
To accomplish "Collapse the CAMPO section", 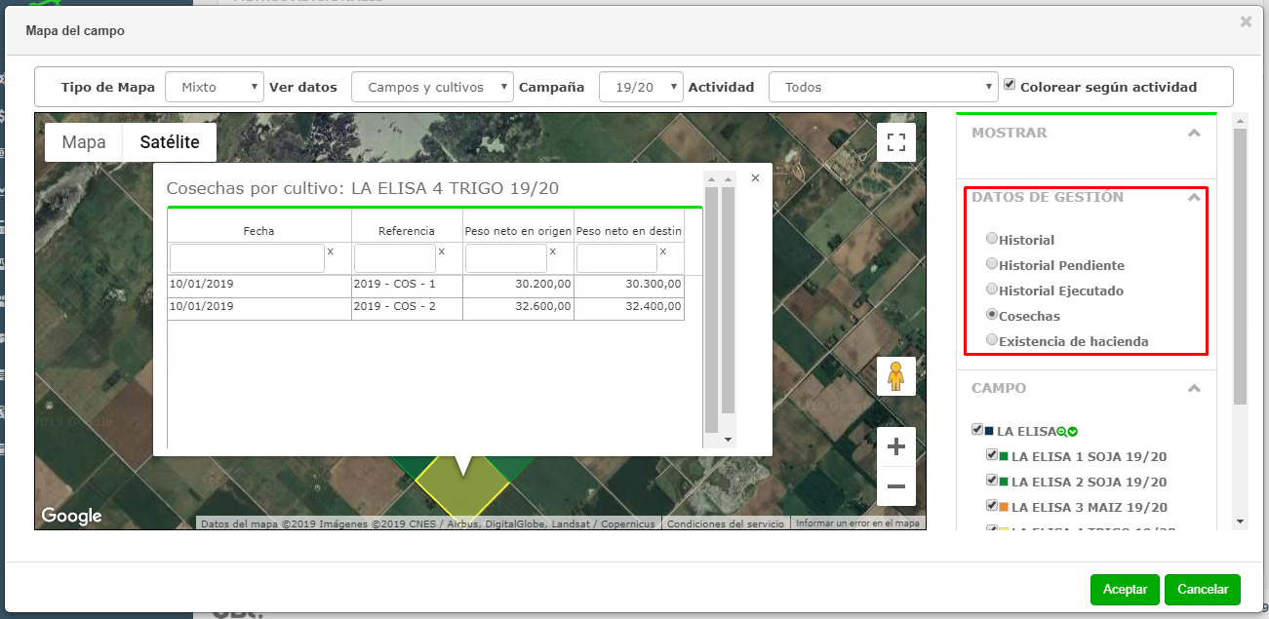I will 1194,388.
